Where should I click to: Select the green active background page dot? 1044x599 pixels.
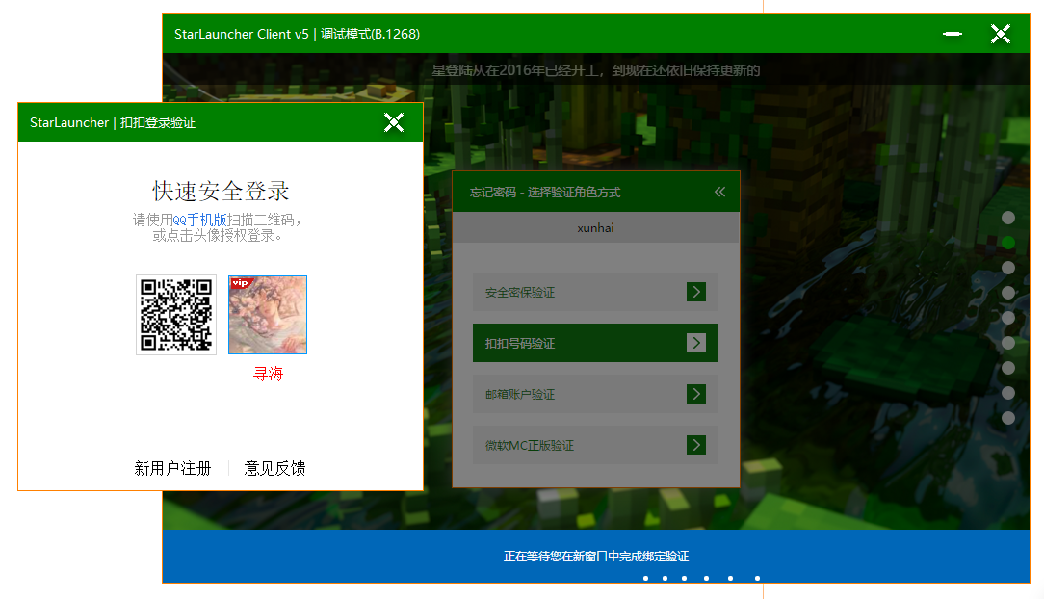tap(1008, 243)
